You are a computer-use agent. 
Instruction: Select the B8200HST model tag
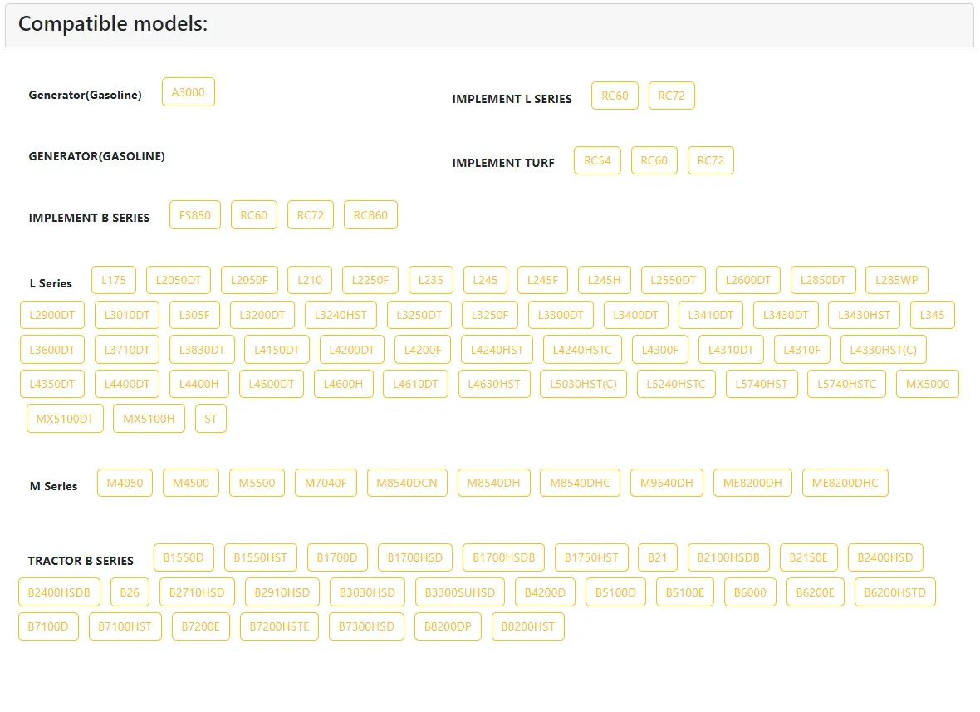528,627
